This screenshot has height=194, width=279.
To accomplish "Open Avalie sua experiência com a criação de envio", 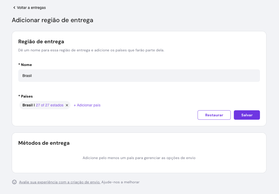I will 59,182.
